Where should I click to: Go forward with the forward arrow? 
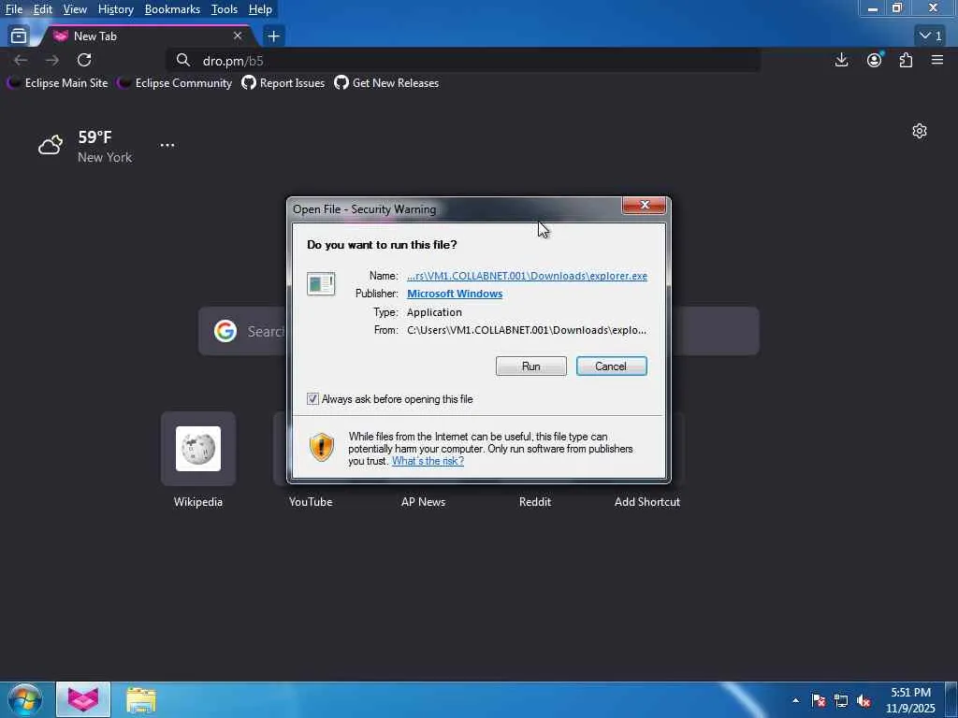52,60
